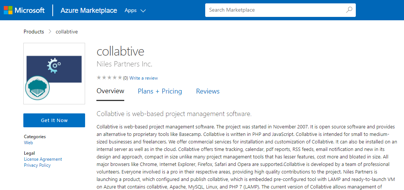This screenshot has width=404, height=190.
Task: Expand the Apps dropdown chevron
Action: click(143, 11)
